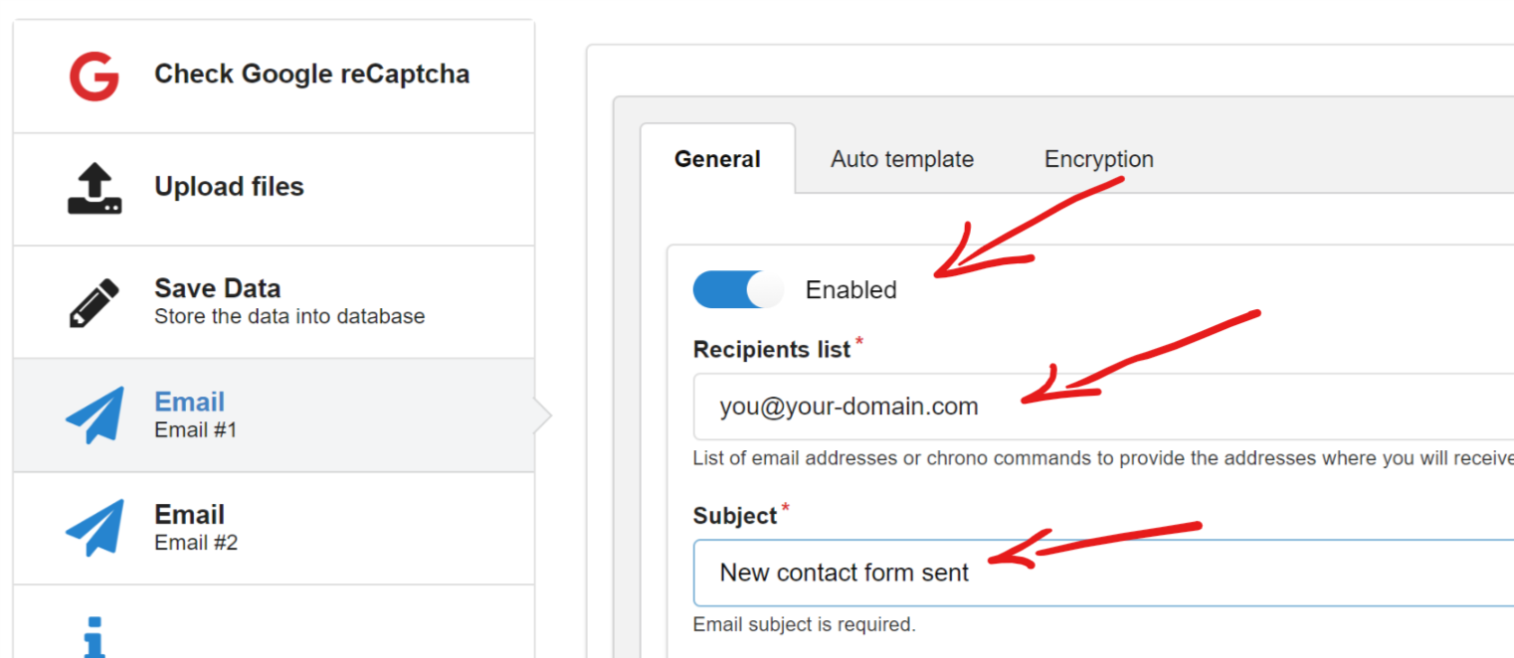Click the Email #1 title link
The height and width of the screenshot is (658, 1514).
(x=189, y=402)
